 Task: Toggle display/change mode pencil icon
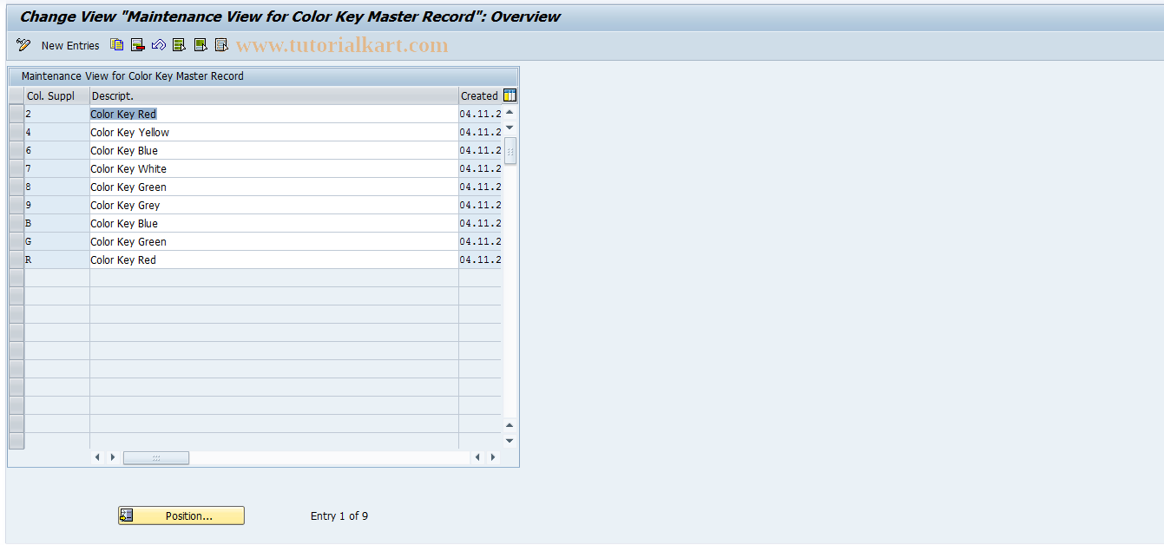point(23,45)
